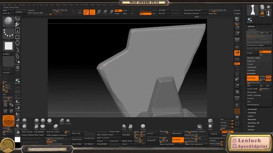Click the LightBox button
Viewport: 273px width, 153px height.
point(21,12)
